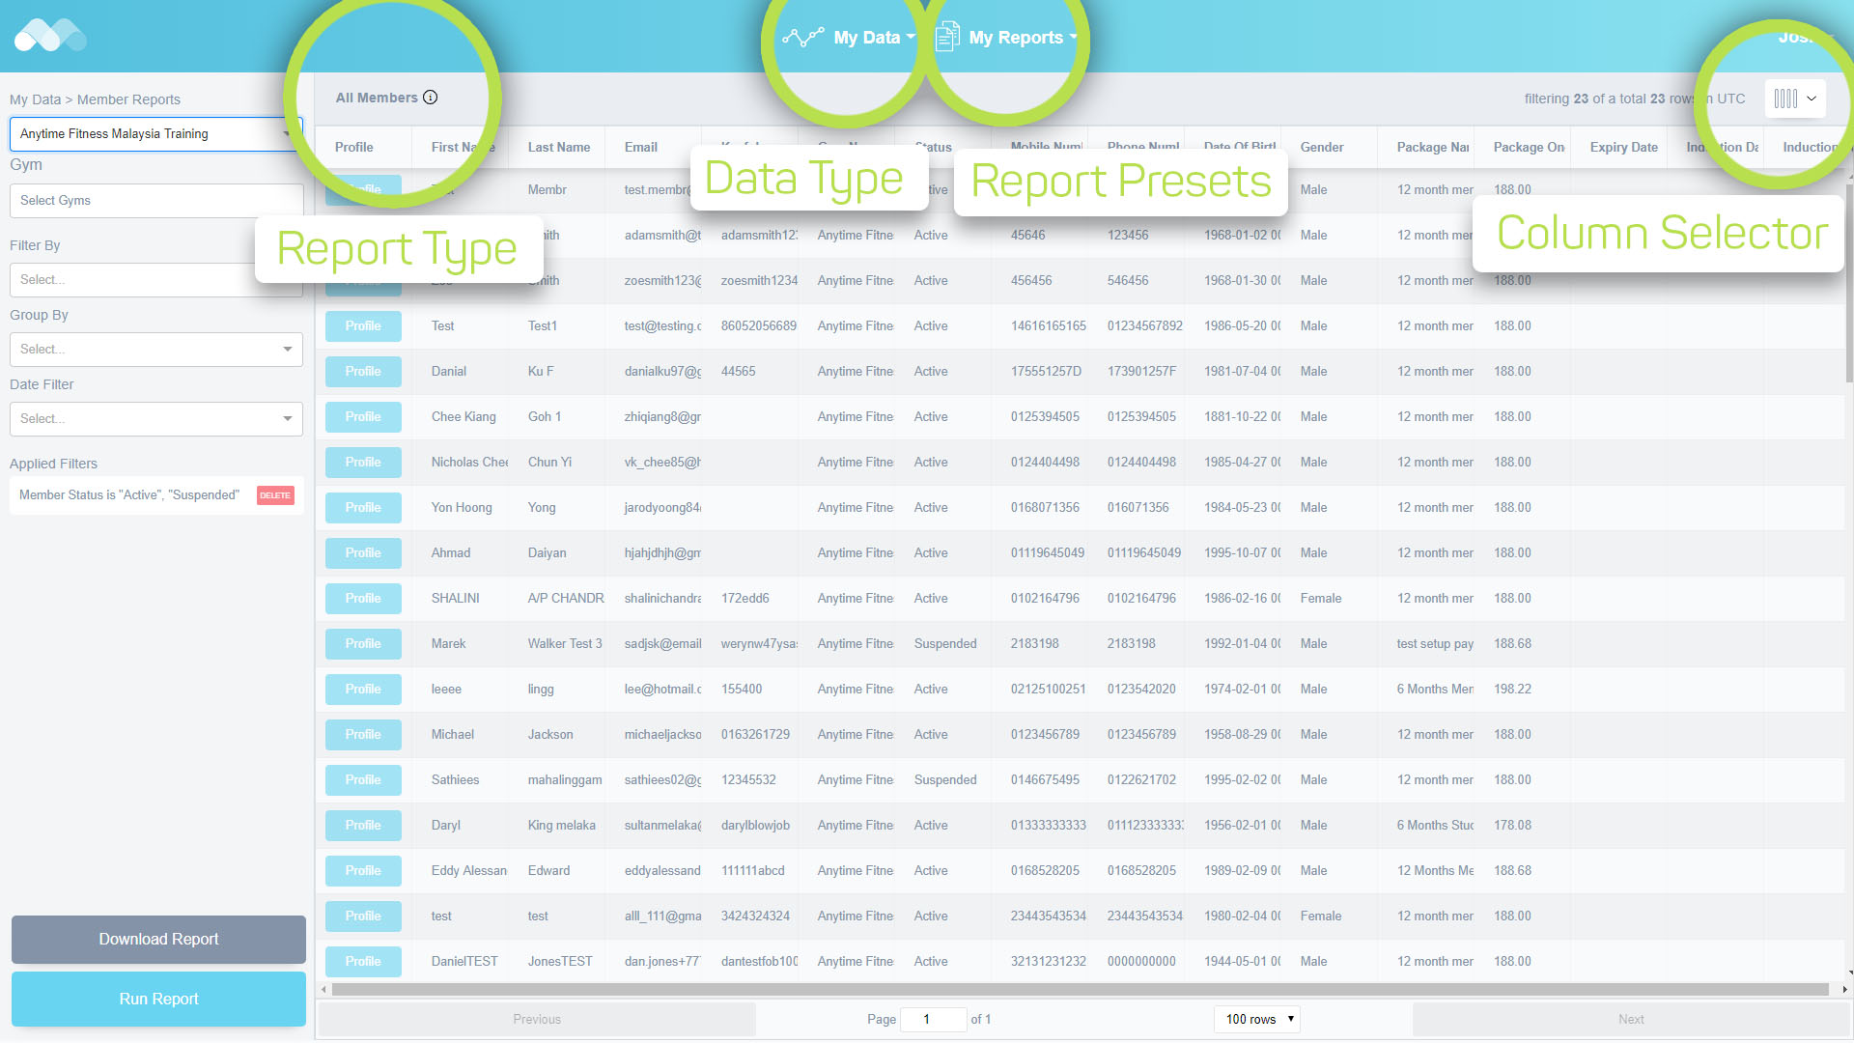Image resolution: width=1854 pixels, height=1043 pixels.
Task: Open the 100 rows page size dropdown
Action: pyautogui.click(x=1257, y=1019)
